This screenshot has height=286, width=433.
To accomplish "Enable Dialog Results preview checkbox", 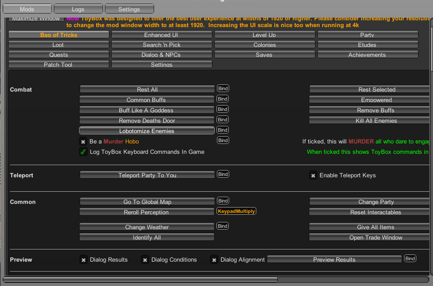I will [84, 260].
